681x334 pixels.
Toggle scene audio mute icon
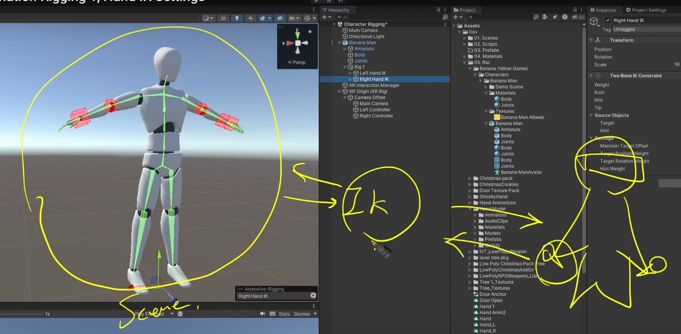(250, 18)
